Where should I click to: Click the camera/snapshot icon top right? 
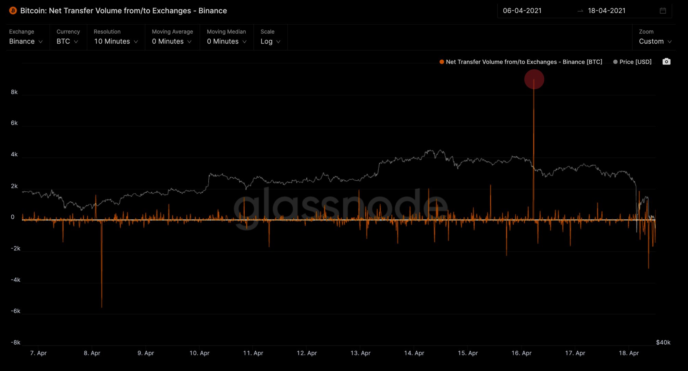pos(666,61)
